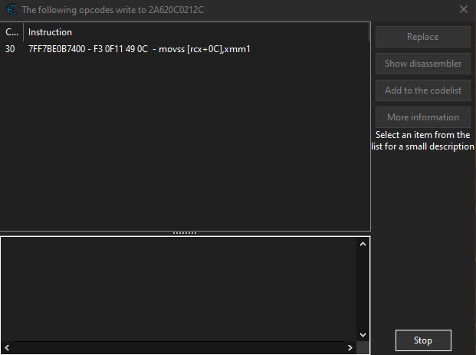476x355 pixels.
Task: Click the scroll left arrow in description pane
Action: coord(7,348)
